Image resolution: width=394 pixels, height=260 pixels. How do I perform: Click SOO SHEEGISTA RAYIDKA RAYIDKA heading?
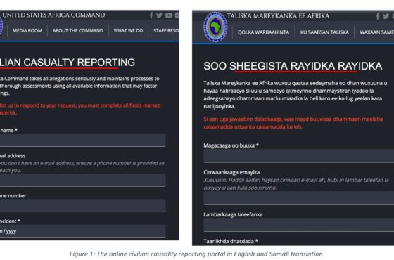(x=293, y=66)
